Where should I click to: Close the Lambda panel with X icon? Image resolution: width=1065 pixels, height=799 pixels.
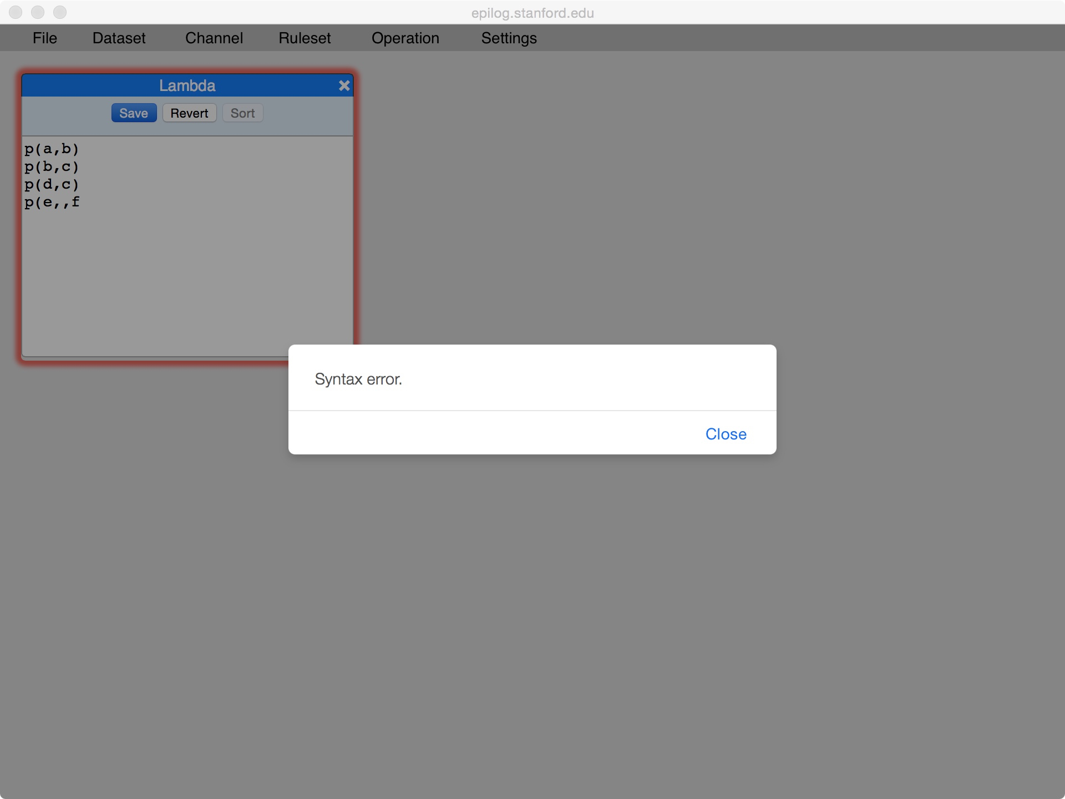click(x=344, y=85)
